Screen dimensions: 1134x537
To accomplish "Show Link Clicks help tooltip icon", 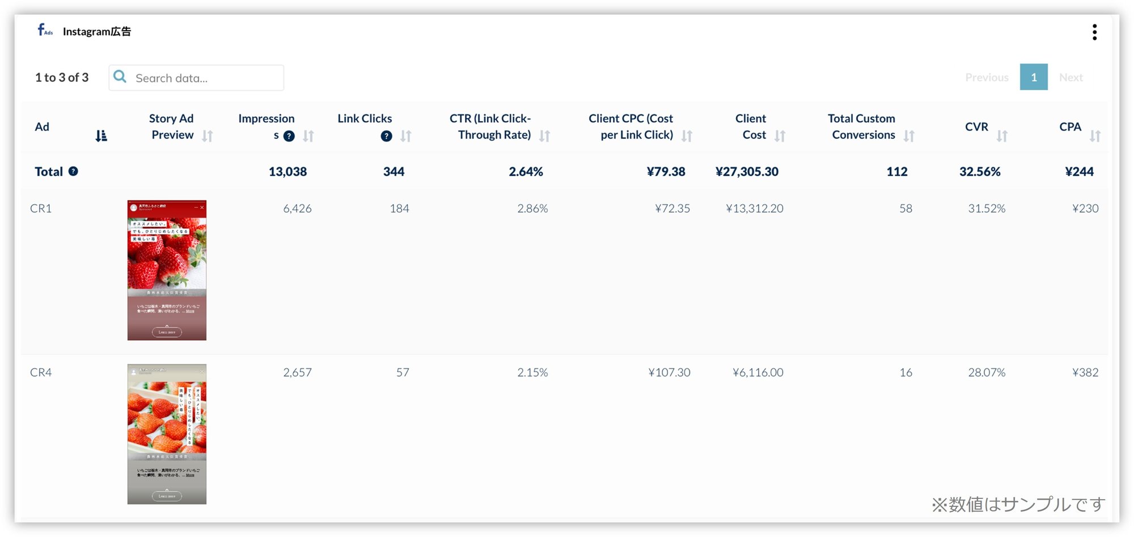I will (x=386, y=136).
